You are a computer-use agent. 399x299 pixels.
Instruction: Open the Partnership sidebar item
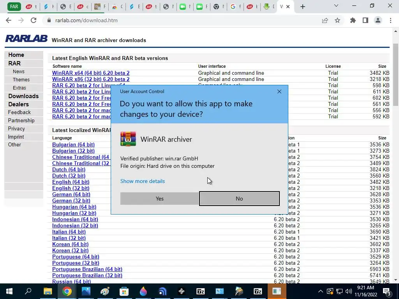click(x=21, y=120)
